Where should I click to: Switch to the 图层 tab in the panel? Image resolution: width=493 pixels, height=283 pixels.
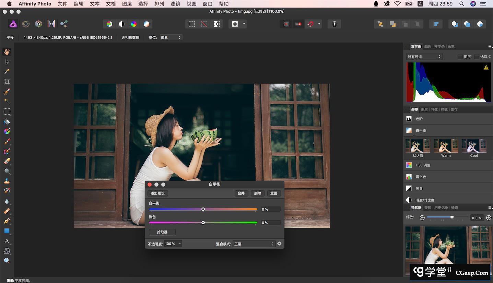pos(424,109)
